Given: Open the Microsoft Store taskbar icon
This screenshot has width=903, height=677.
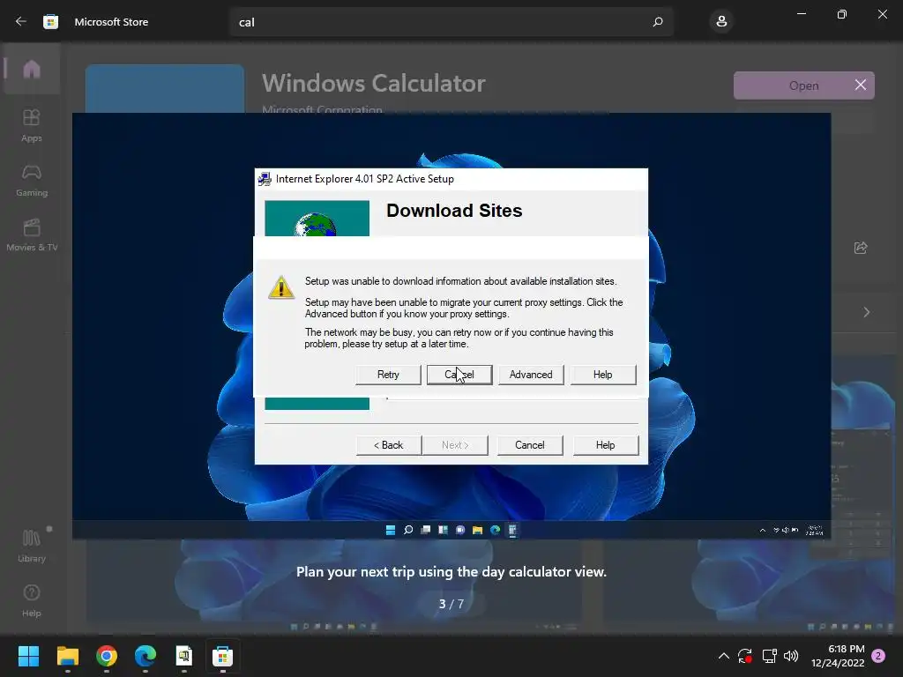Looking at the screenshot, I should click(x=222, y=656).
